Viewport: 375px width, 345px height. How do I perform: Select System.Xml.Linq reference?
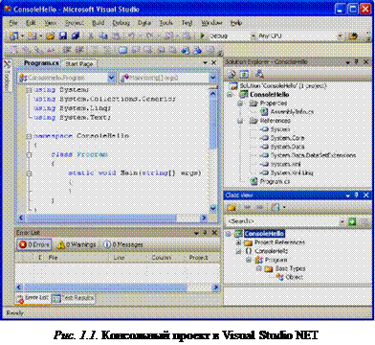click(292, 172)
